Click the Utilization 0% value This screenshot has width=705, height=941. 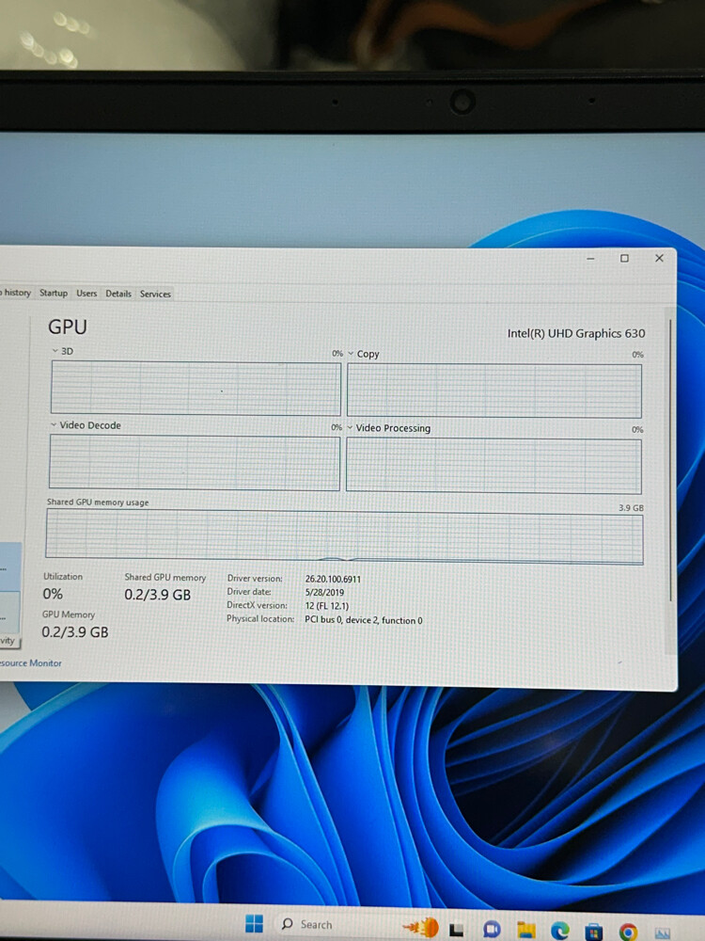click(53, 594)
